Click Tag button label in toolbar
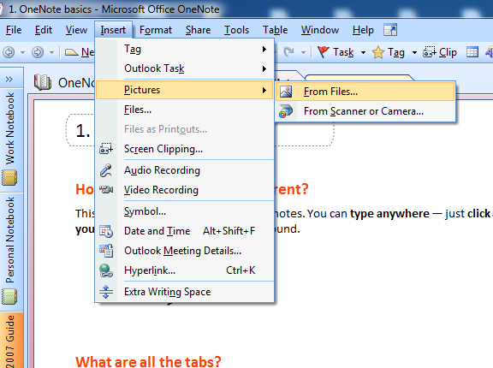Image resolution: width=493 pixels, height=368 pixels. point(396,52)
